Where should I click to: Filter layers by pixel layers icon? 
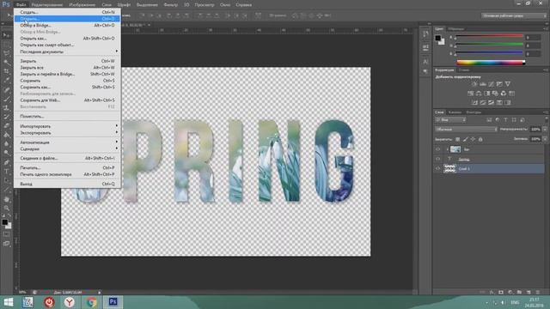[489, 120]
